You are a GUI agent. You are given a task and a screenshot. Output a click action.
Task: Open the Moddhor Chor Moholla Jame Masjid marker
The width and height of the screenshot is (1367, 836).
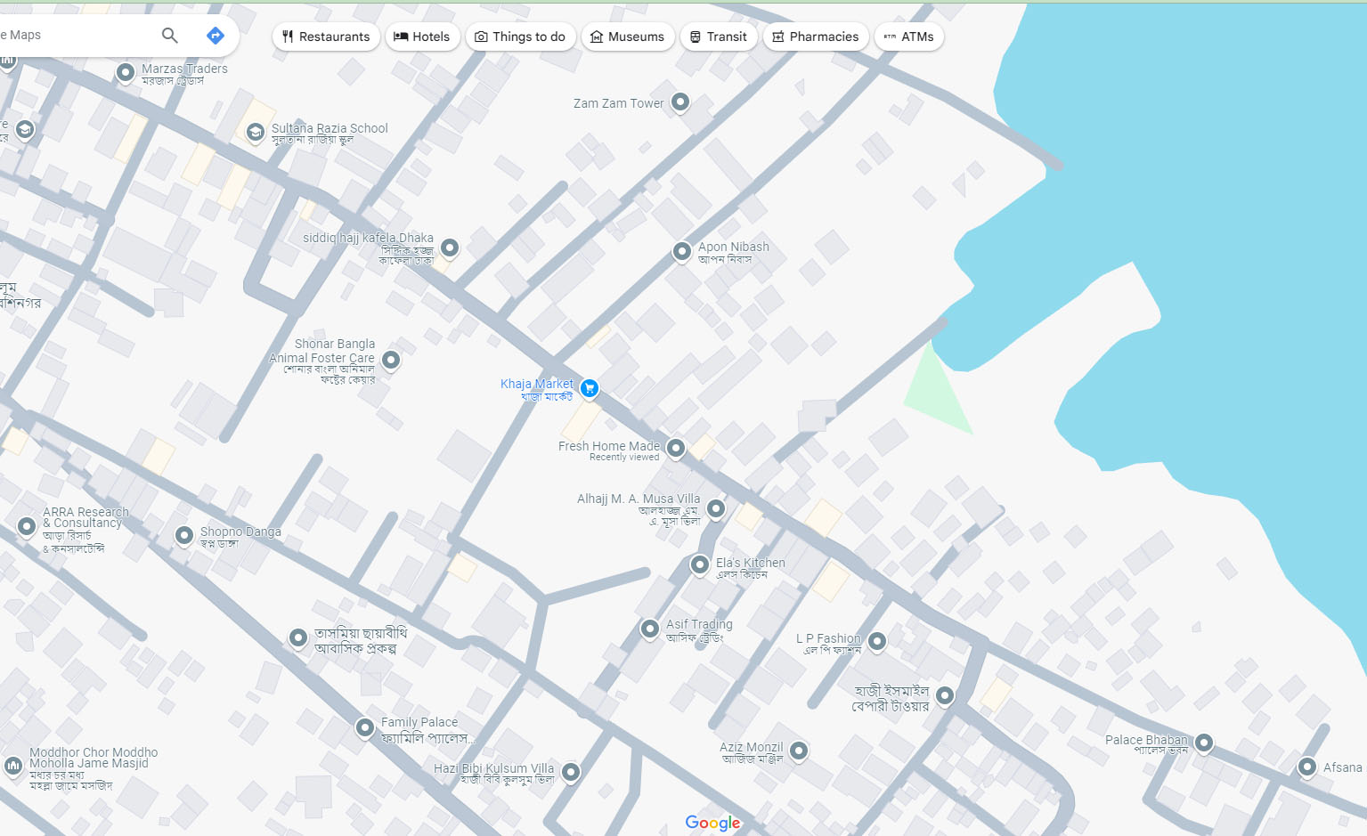click(13, 765)
